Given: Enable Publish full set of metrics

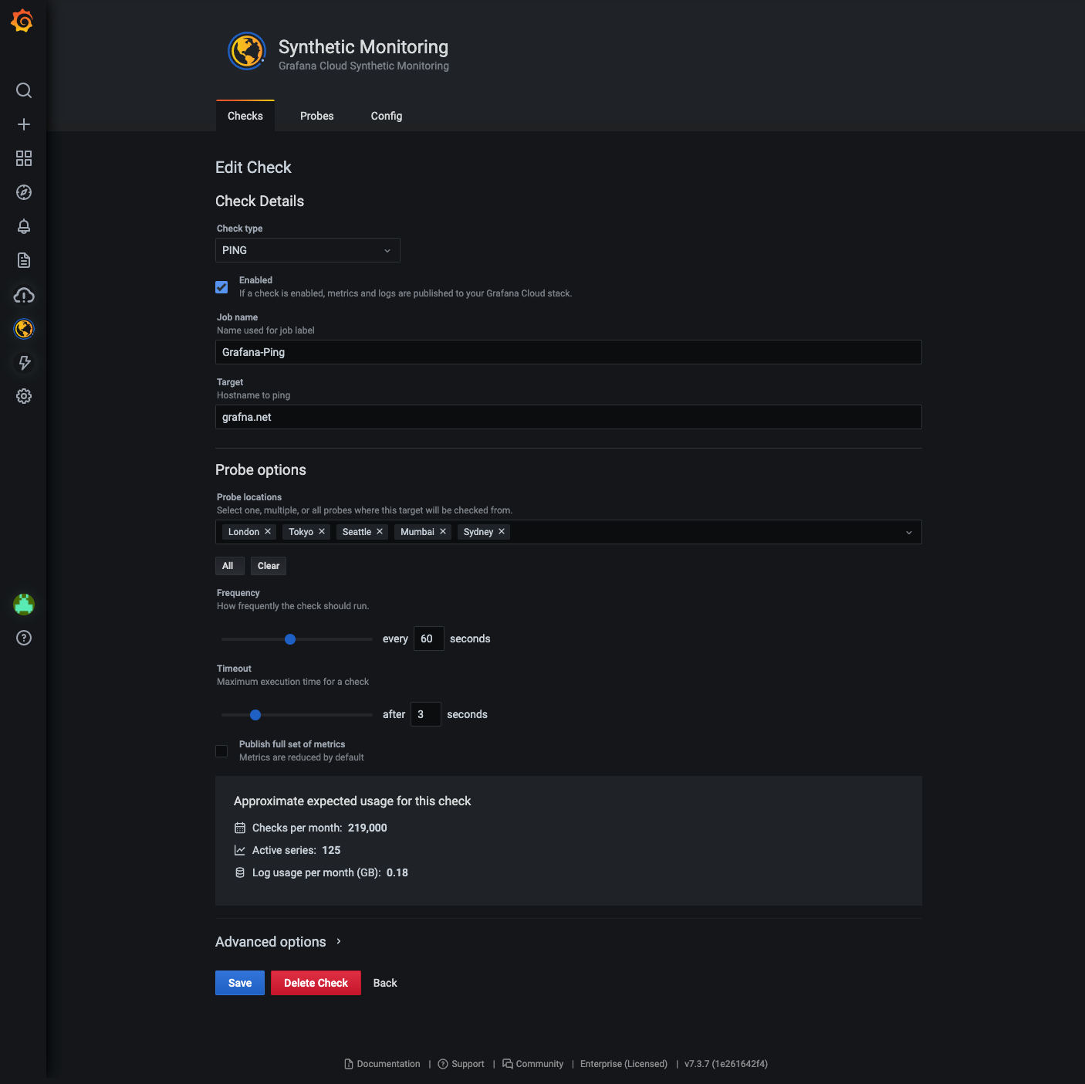Looking at the screenshot, I should tap(221, 751).
